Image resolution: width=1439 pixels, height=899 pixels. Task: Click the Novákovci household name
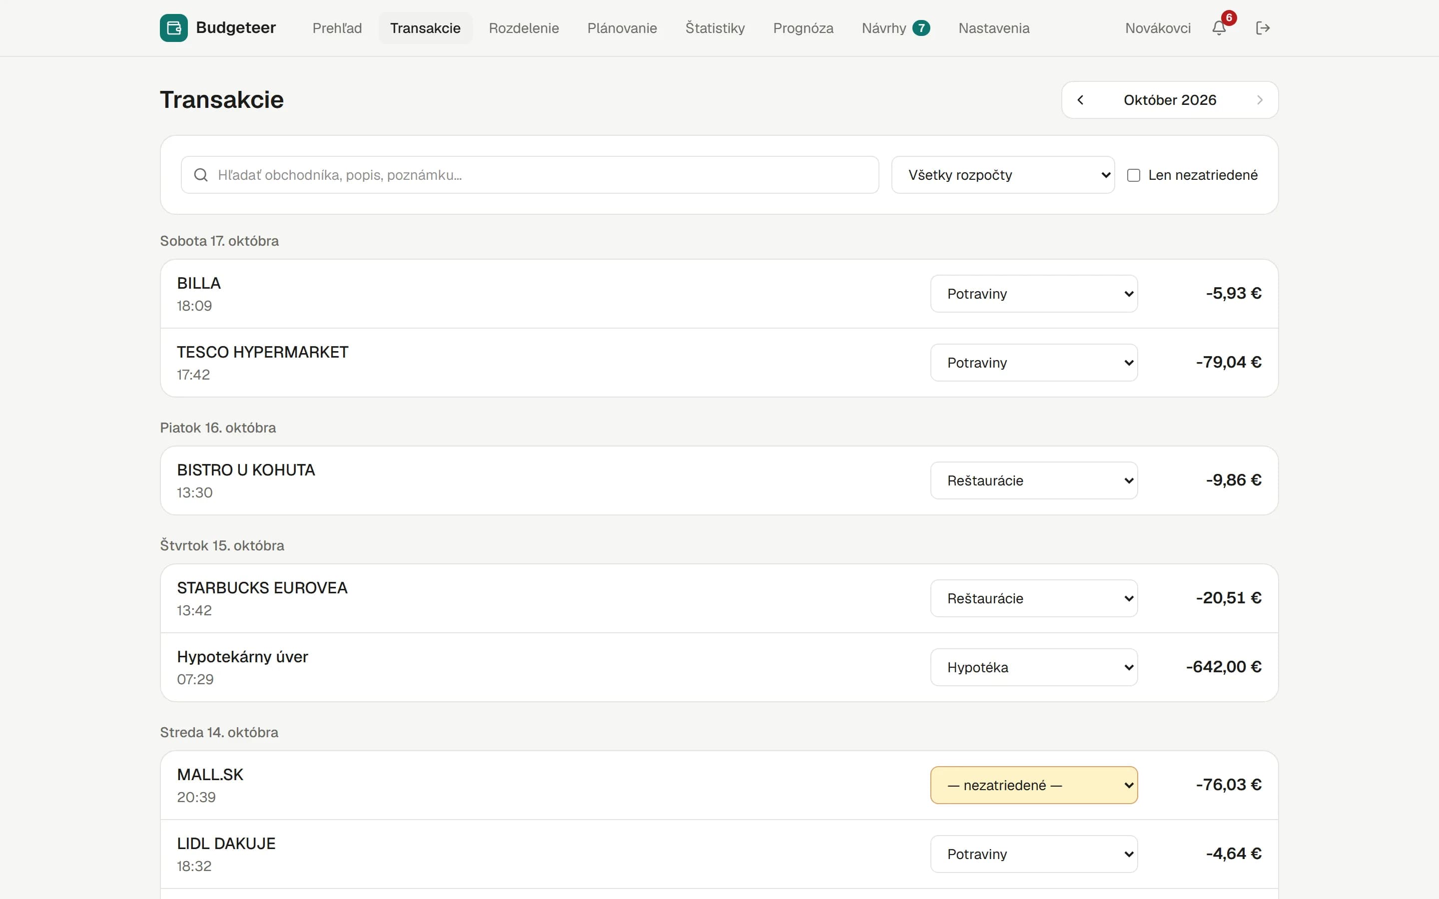[x=1158, y=28]
